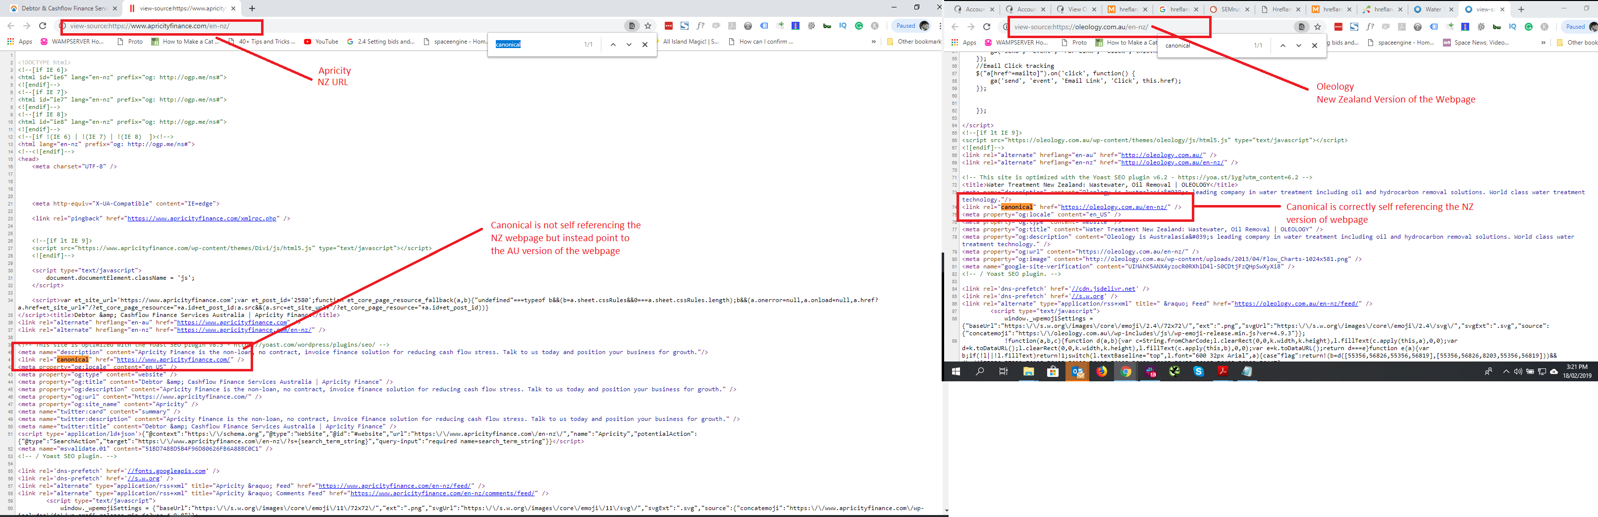This screenshot has width=1598, height=517.
Task: Bookmark the Apricity page with the star icon
Action: [647, 26]
